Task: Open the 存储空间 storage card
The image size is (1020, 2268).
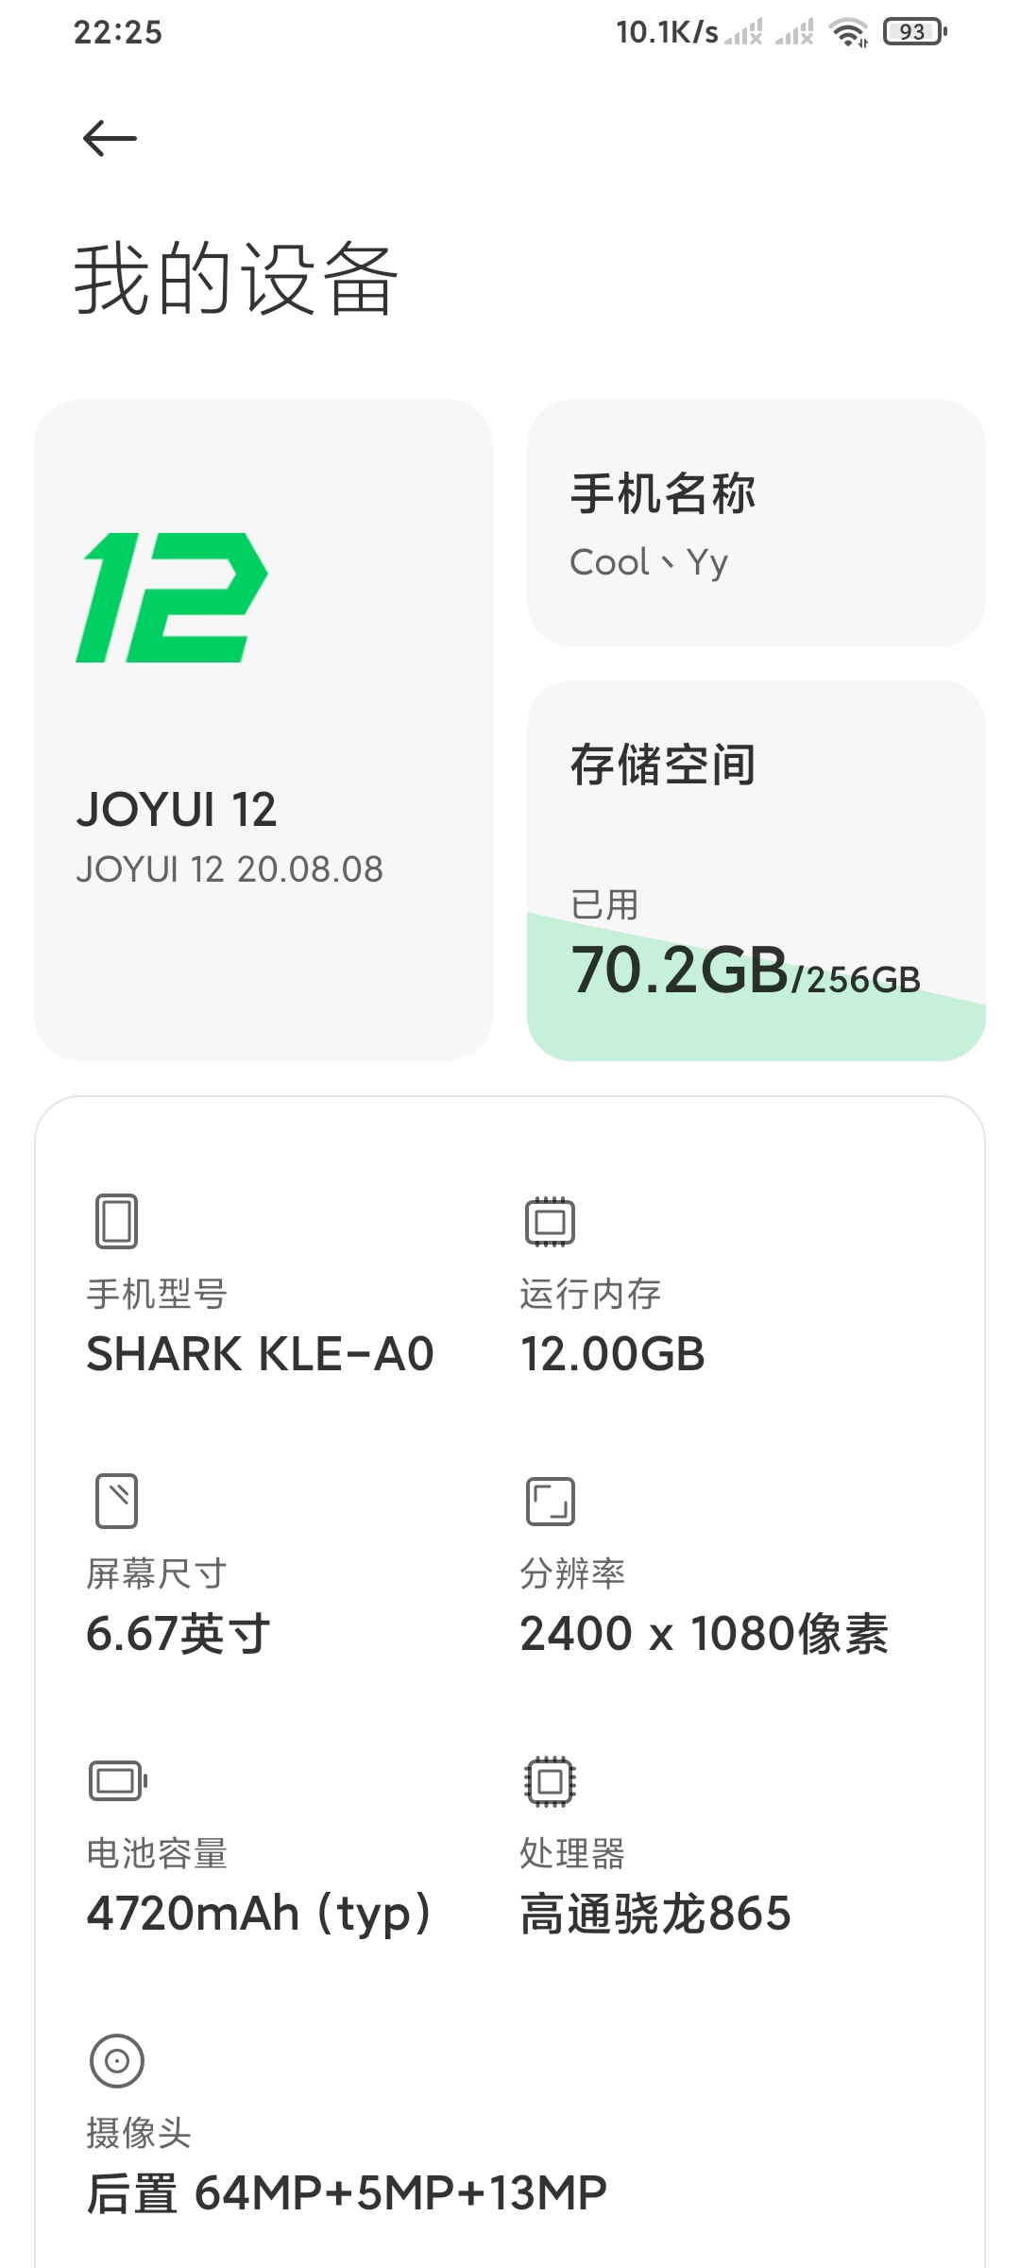Action: [756, 870]
